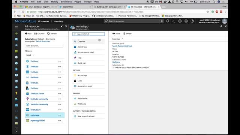Open the Overview menu item
Image resolution: width=240 pixels, height=135 pixels.
88,42
